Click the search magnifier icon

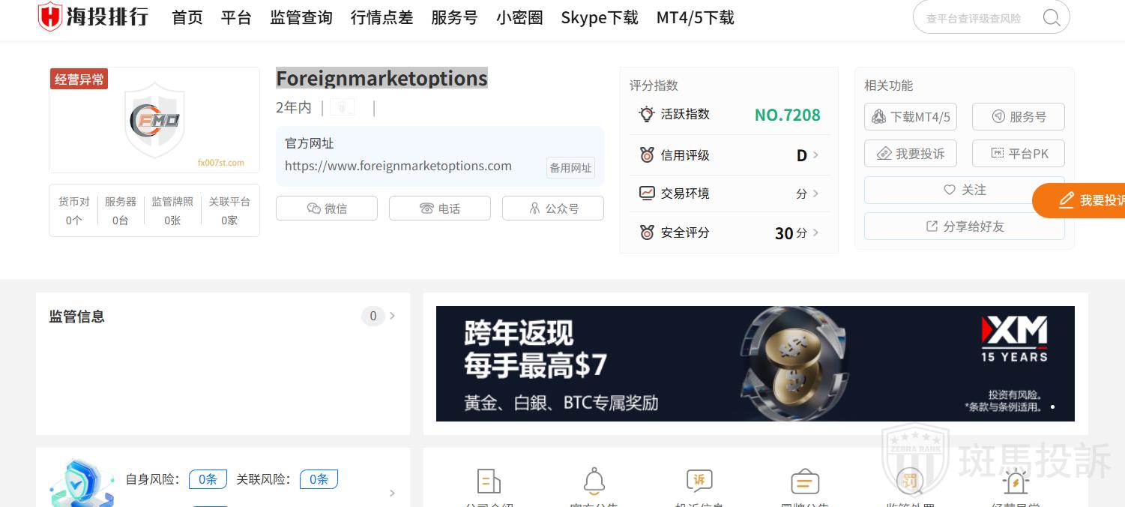(1051, 17)
